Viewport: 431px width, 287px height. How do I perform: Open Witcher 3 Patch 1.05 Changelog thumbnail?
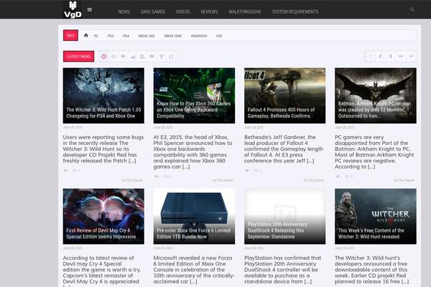coord(103,95)
